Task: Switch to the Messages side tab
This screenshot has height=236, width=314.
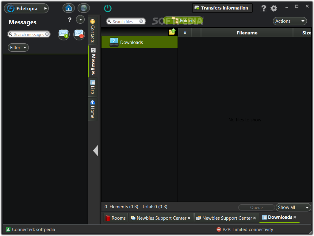Action: pyautogui.click(x=93, y=61)
